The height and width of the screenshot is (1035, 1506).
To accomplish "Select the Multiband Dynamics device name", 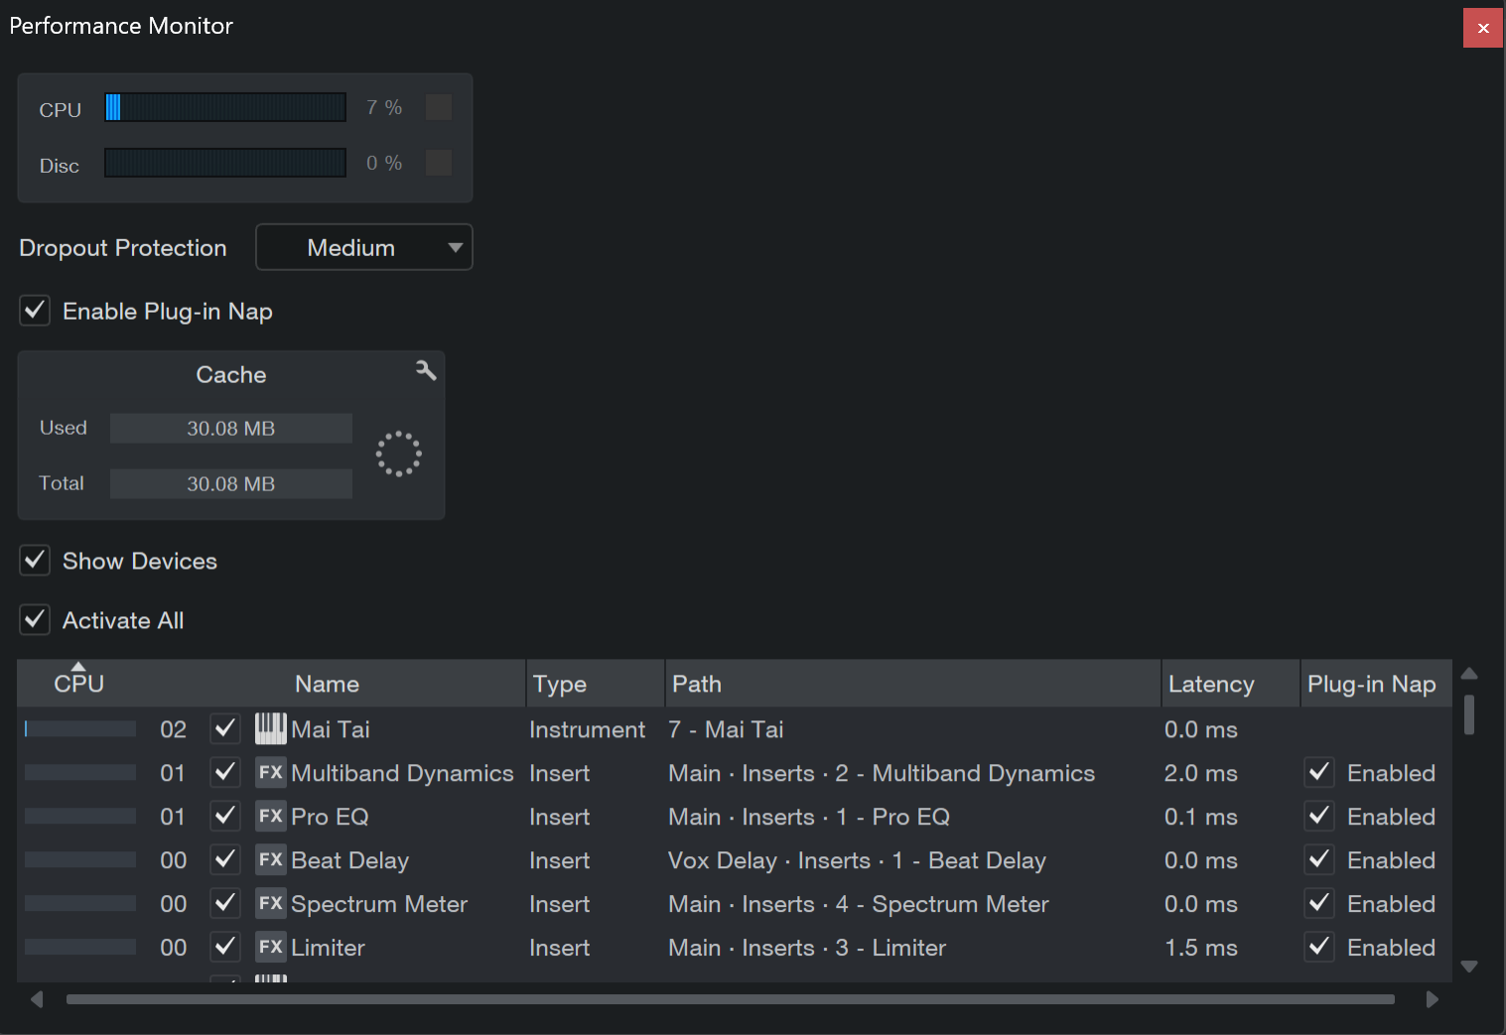I will 402,773.
